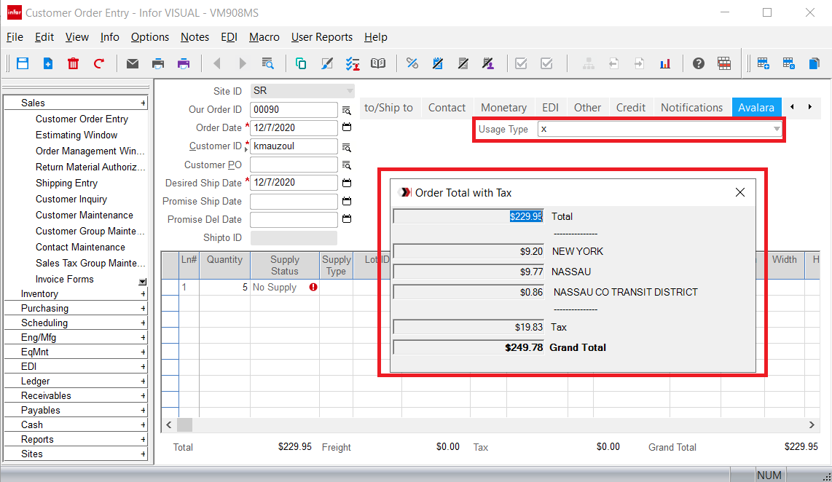Screen dimensions: 832x482
Task: Click the Save toolbar icon
Action: (x=23, y=63)
